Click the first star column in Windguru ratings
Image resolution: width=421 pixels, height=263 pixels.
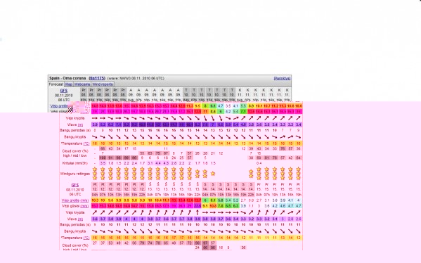pyautogui.click(x=95, y=174)
